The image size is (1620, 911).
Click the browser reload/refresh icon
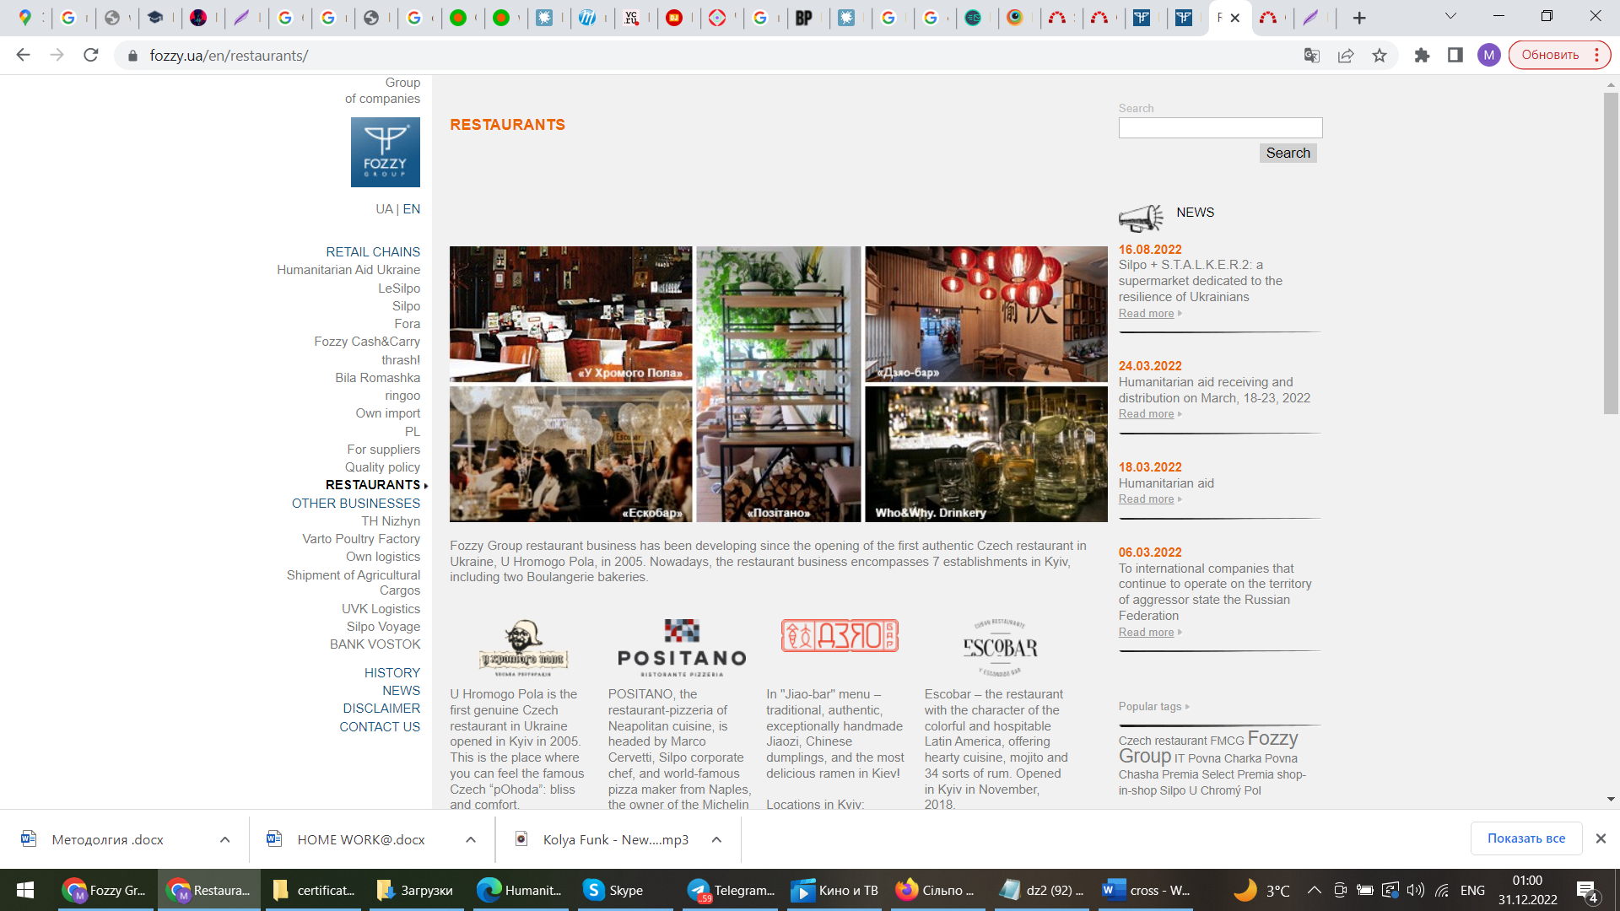[94, 56]
